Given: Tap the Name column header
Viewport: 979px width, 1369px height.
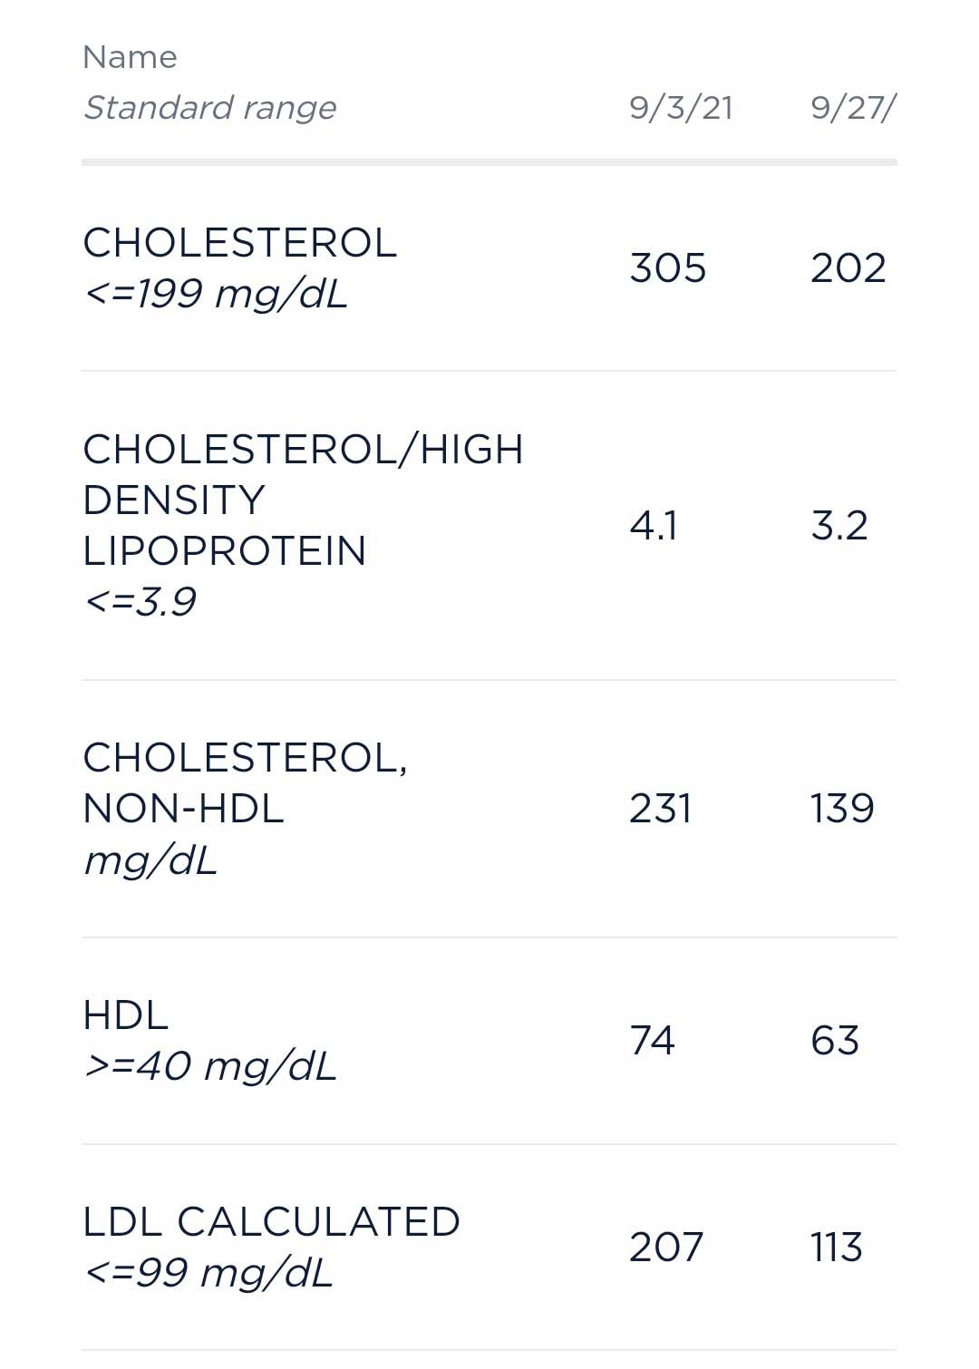Looking at the screenshot, I should (130, 57).
